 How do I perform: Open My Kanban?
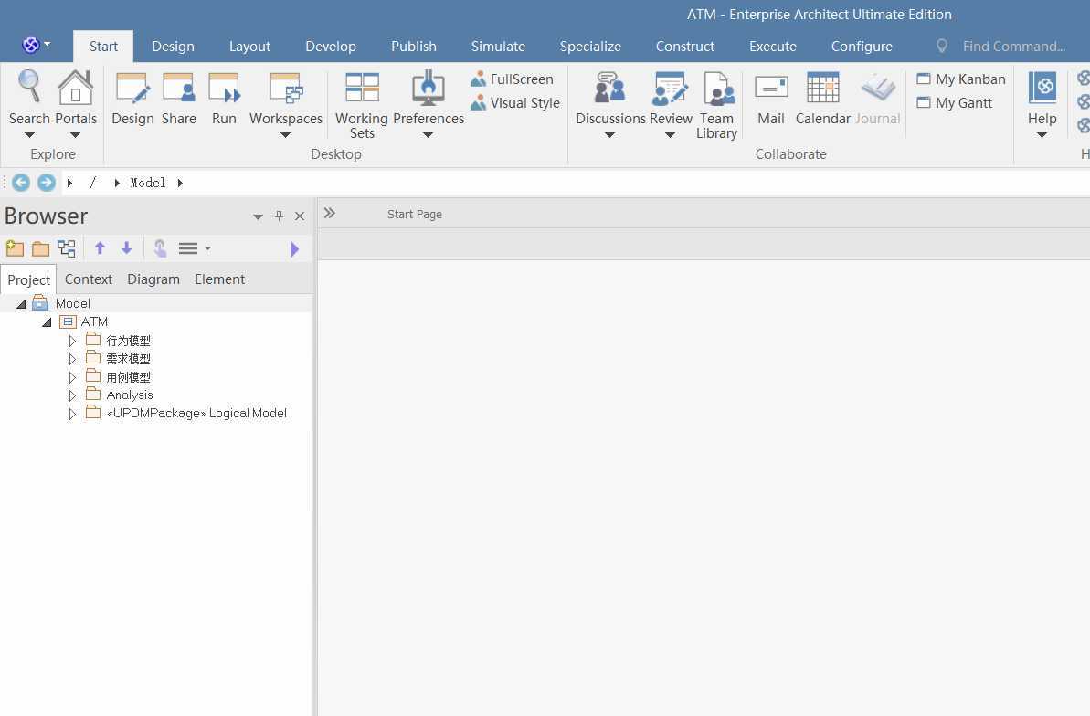coord(961,79)
